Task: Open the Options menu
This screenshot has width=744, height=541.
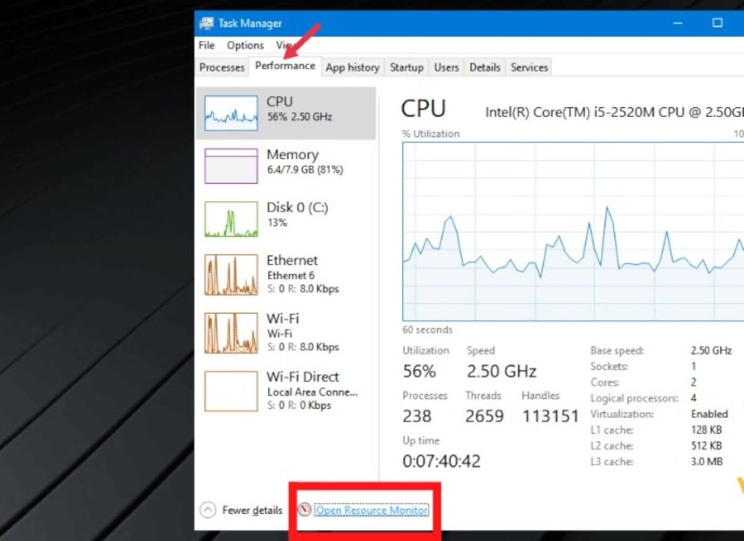Action: [245, 45]
